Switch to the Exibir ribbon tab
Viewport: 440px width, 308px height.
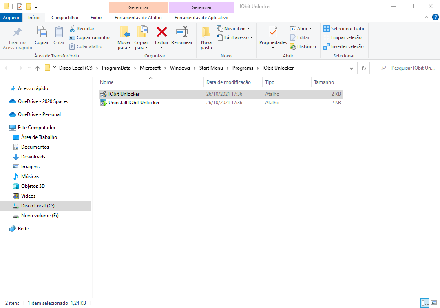click(96, 18)
